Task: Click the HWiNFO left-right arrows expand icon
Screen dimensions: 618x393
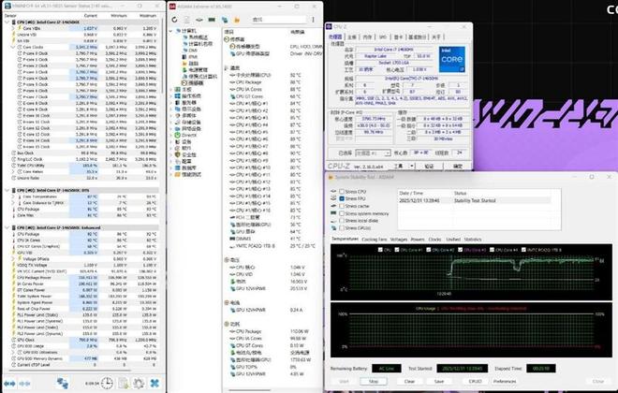Action: [x=9, y=384]
